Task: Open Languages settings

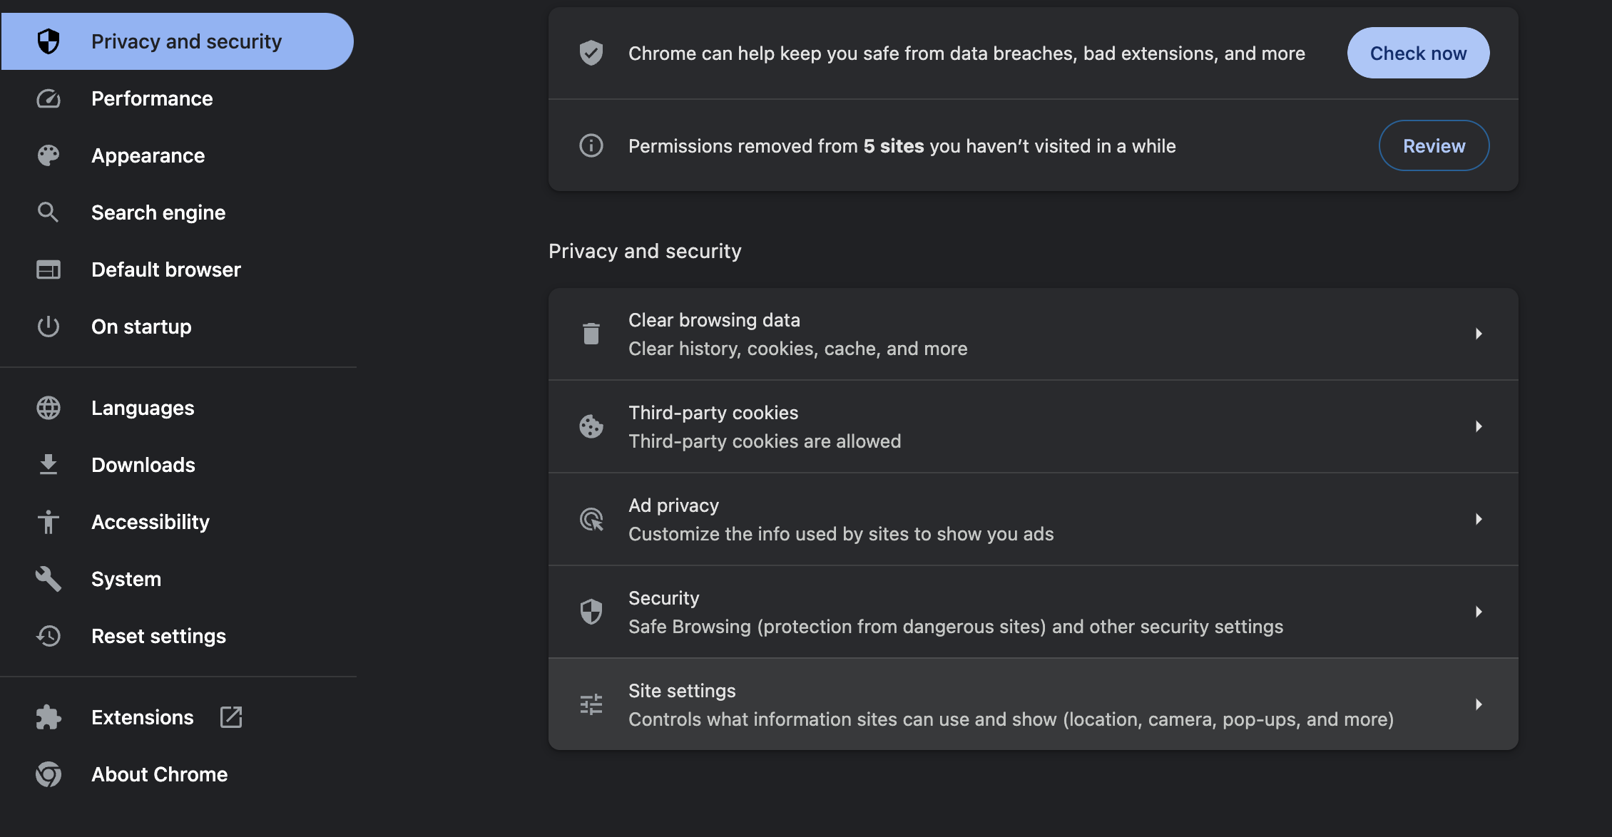Action: pos(177,408)
